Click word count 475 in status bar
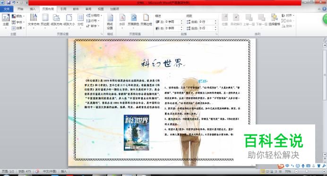 tap(25, 171)
